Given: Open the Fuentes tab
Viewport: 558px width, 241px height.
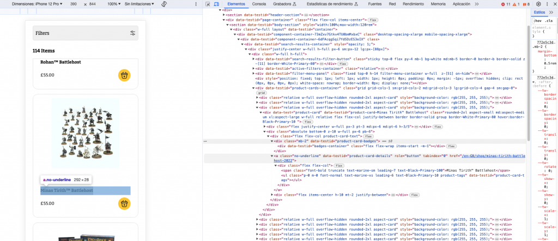Looking at the screenshot, I should coord(375,4).
